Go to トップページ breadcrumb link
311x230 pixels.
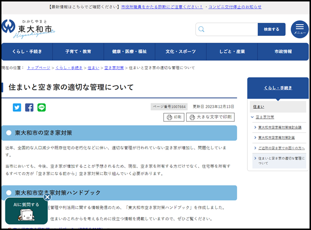[x=38, y=68]
